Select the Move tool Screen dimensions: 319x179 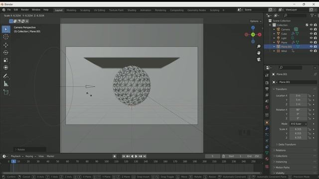tap(6, 45)
